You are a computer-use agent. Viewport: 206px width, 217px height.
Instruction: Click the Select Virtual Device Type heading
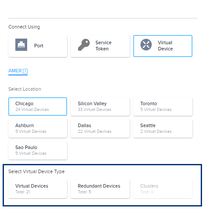36,171
